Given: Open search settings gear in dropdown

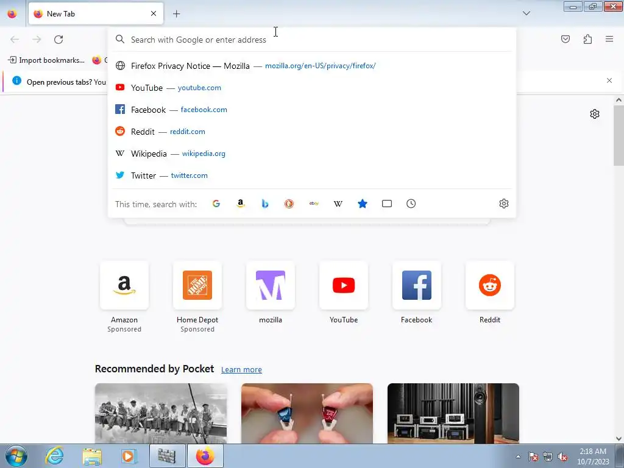Looking at the screenshot, I should (x=504, y=204).
